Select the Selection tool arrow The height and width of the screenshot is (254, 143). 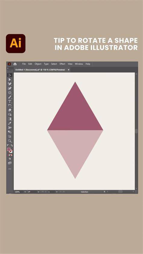coord(10,75)
